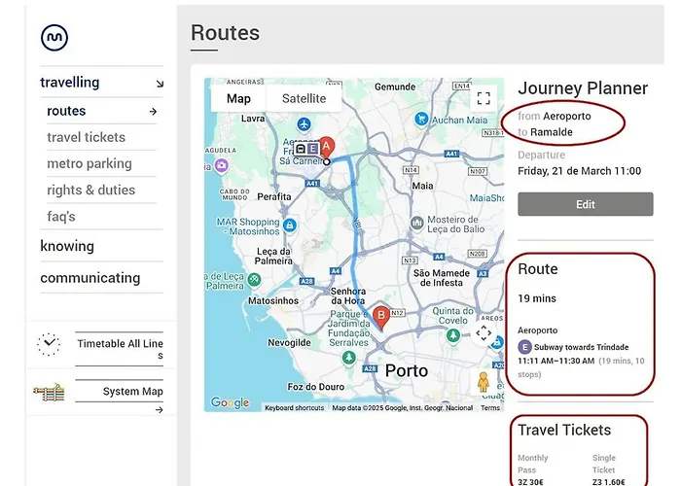Click the map camera controls icon
The width and height of the screenshot is (681, 486).
484,333
